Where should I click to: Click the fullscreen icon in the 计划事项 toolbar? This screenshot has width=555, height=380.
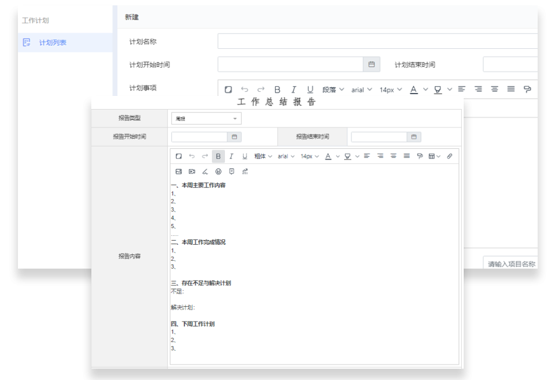click(x=229, y=90)
